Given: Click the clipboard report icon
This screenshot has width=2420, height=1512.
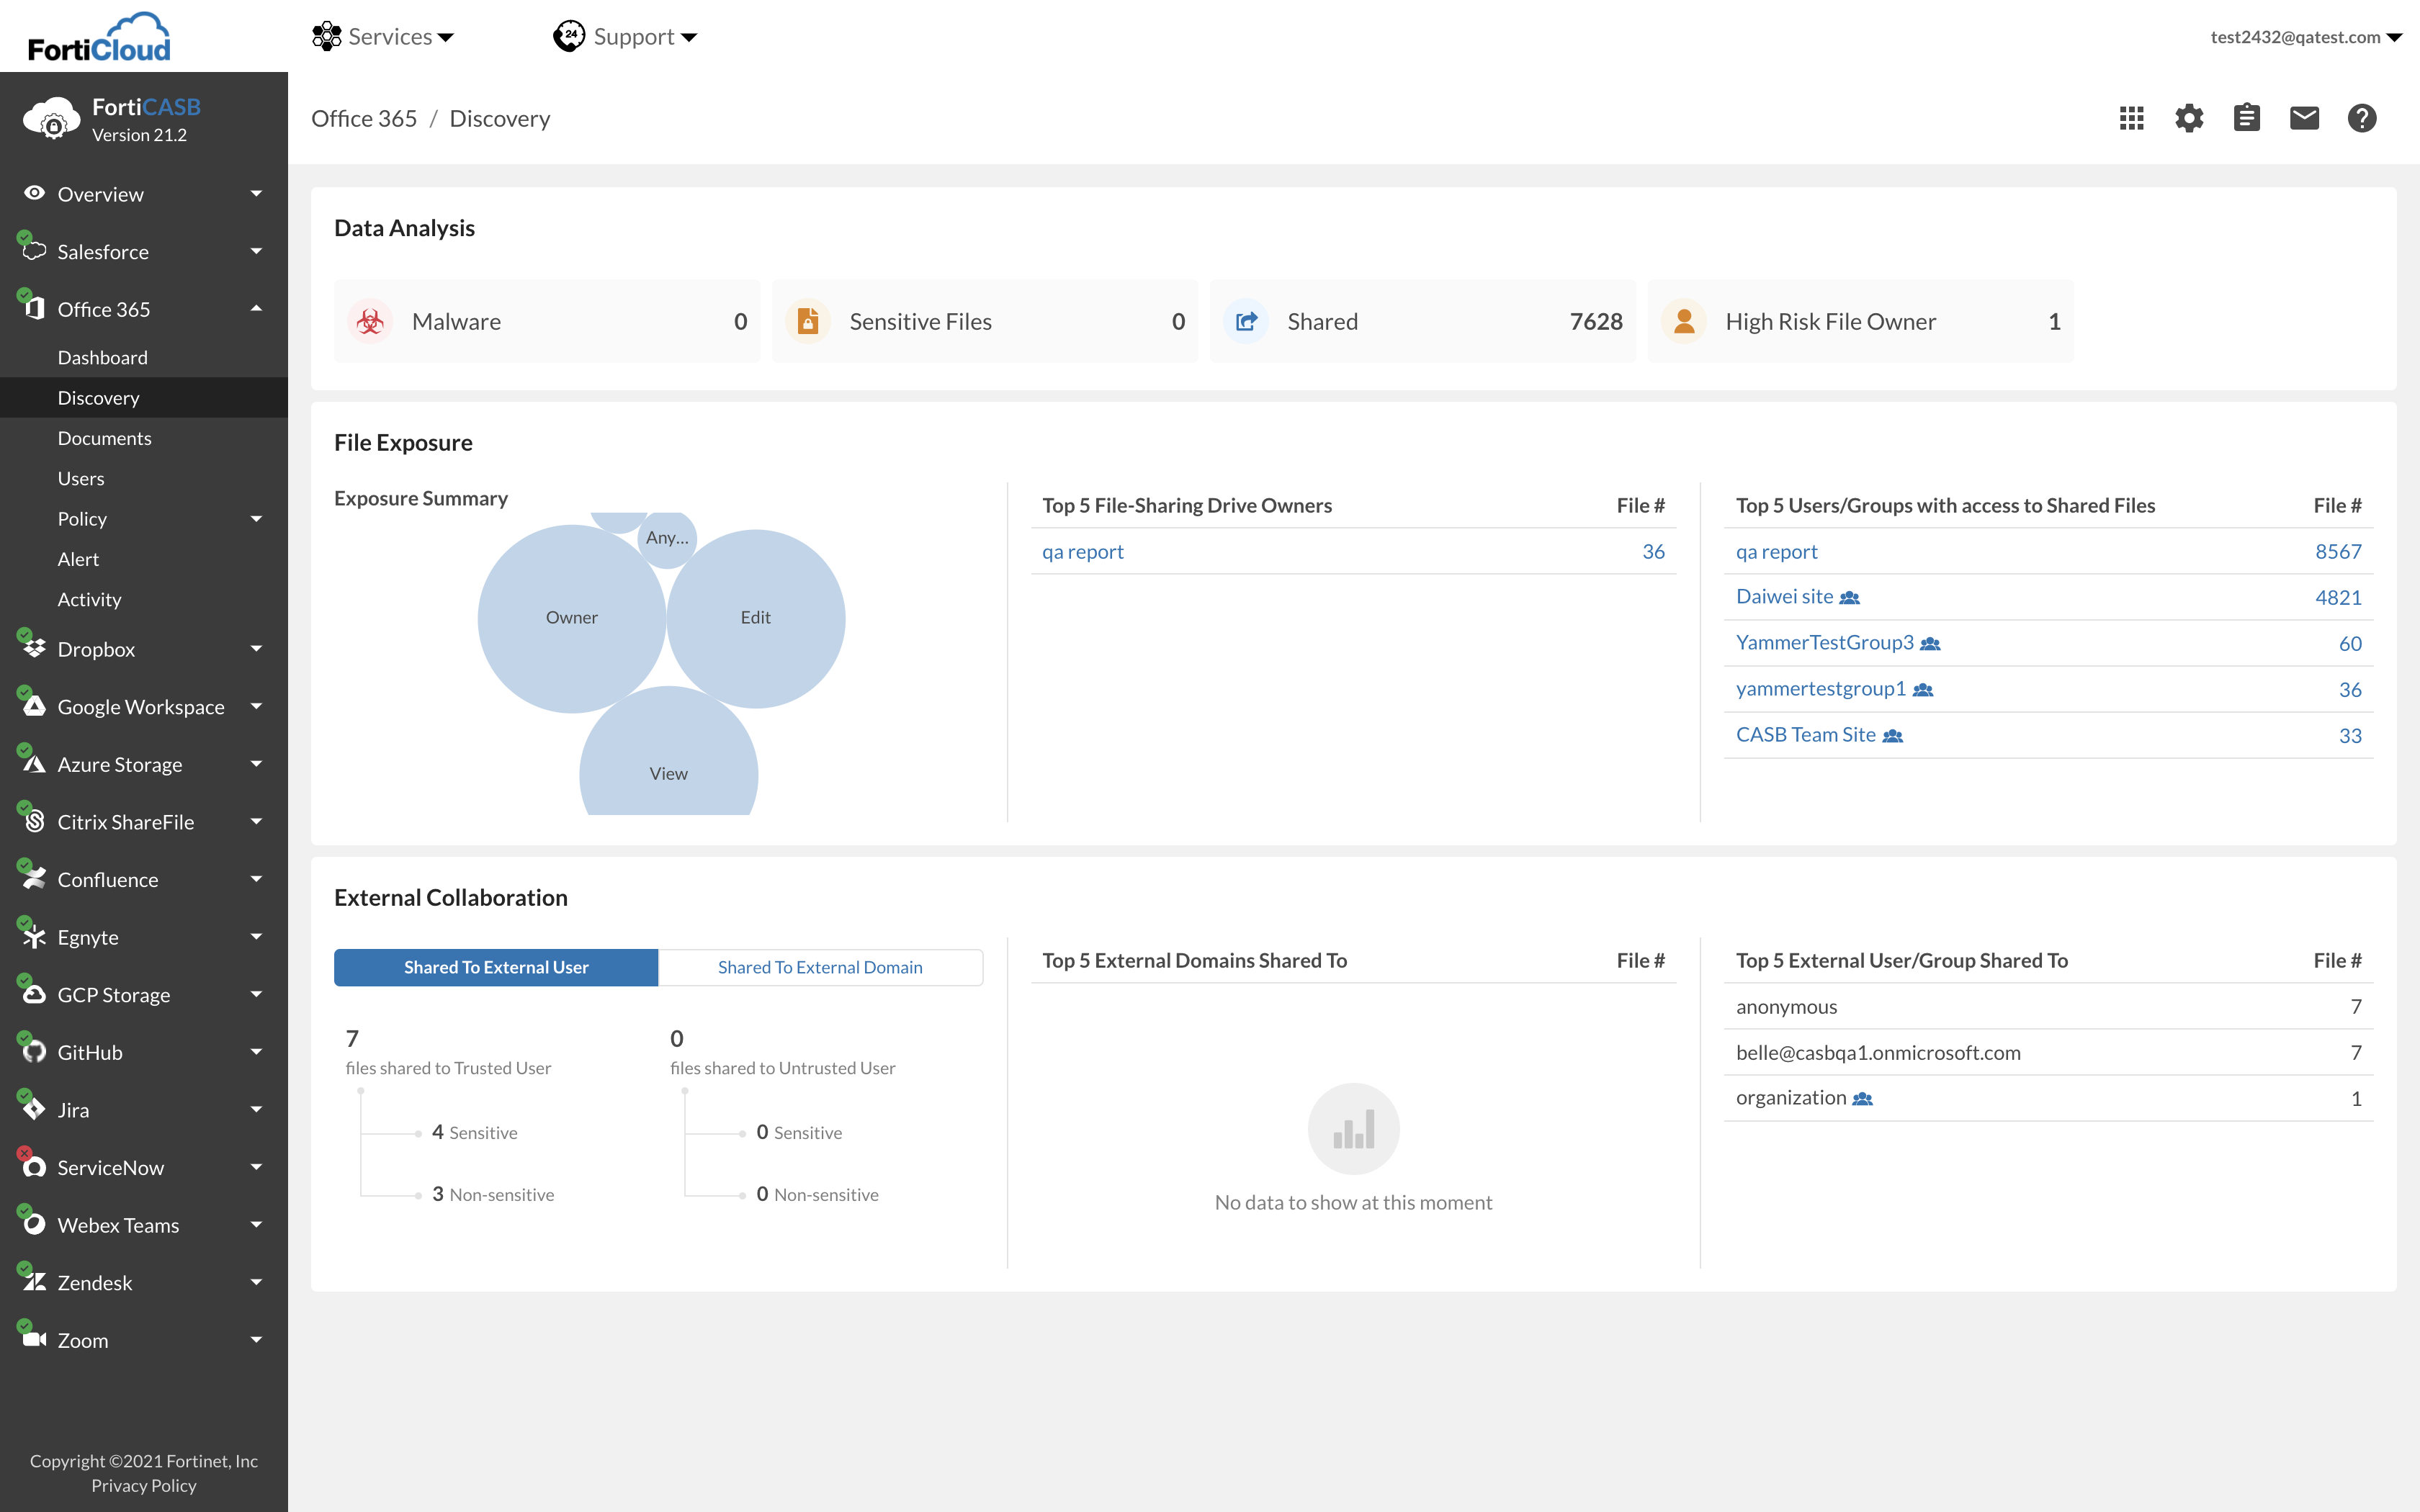Looking at the screenshot, I should [2246, 118].
